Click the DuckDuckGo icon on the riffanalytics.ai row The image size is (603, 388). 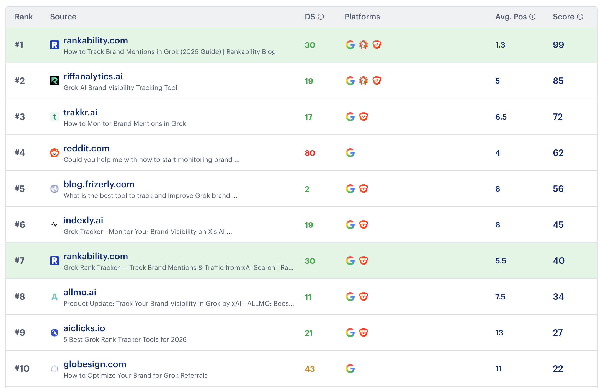point(363,81)
